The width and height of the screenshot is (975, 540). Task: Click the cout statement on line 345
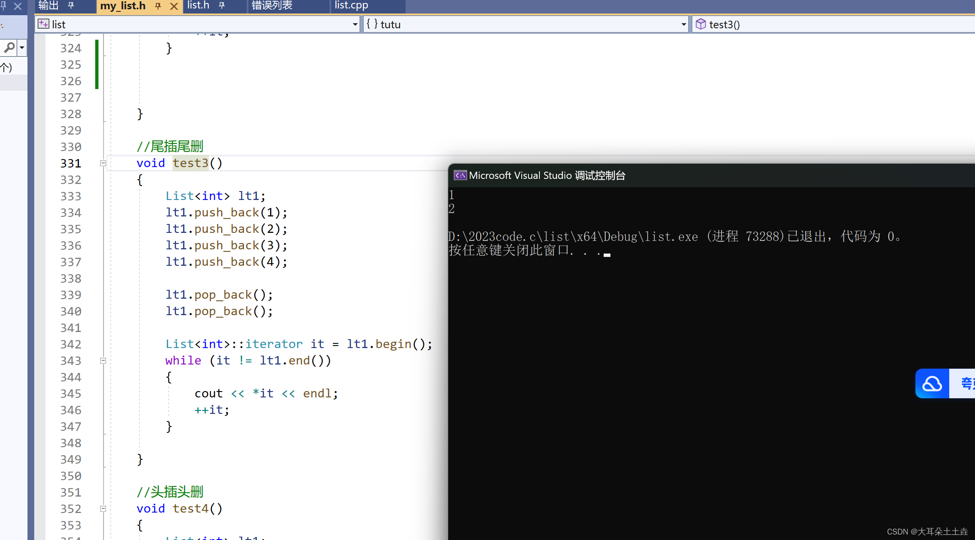[266, 394]
